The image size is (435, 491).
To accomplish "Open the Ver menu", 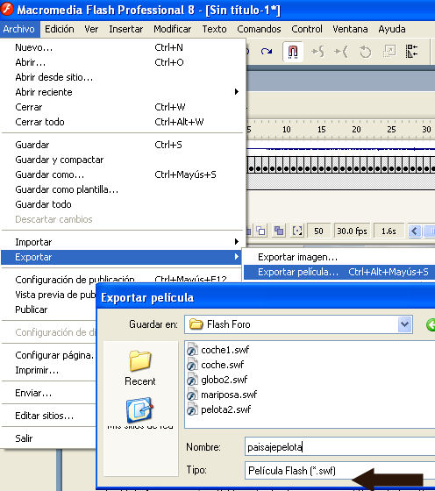I will pyautogui.click(x=91, y=29).
